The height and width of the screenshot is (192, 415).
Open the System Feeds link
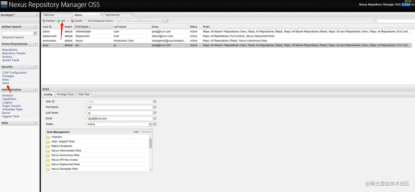[x=11, y=60]
